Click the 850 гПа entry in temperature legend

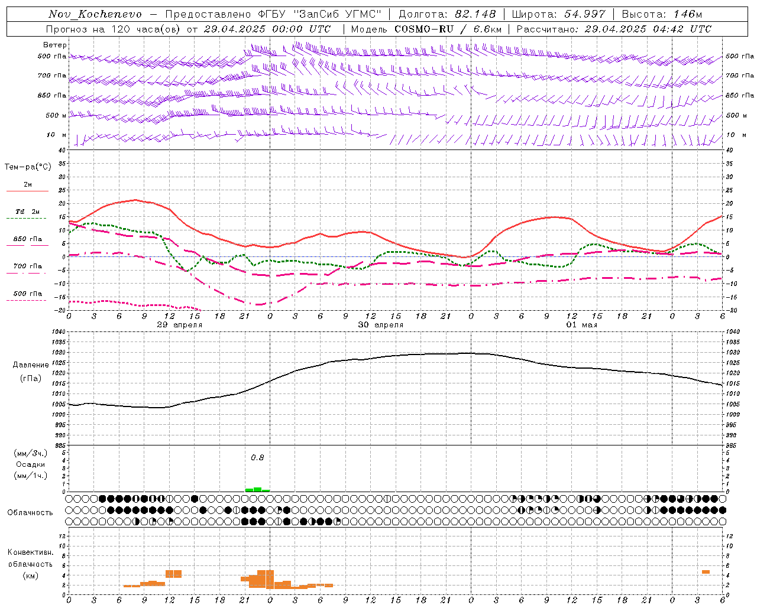pyautogui.click(x=28, y=239)
